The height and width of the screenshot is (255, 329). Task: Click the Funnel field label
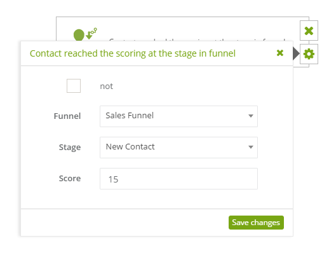[67, 116]
